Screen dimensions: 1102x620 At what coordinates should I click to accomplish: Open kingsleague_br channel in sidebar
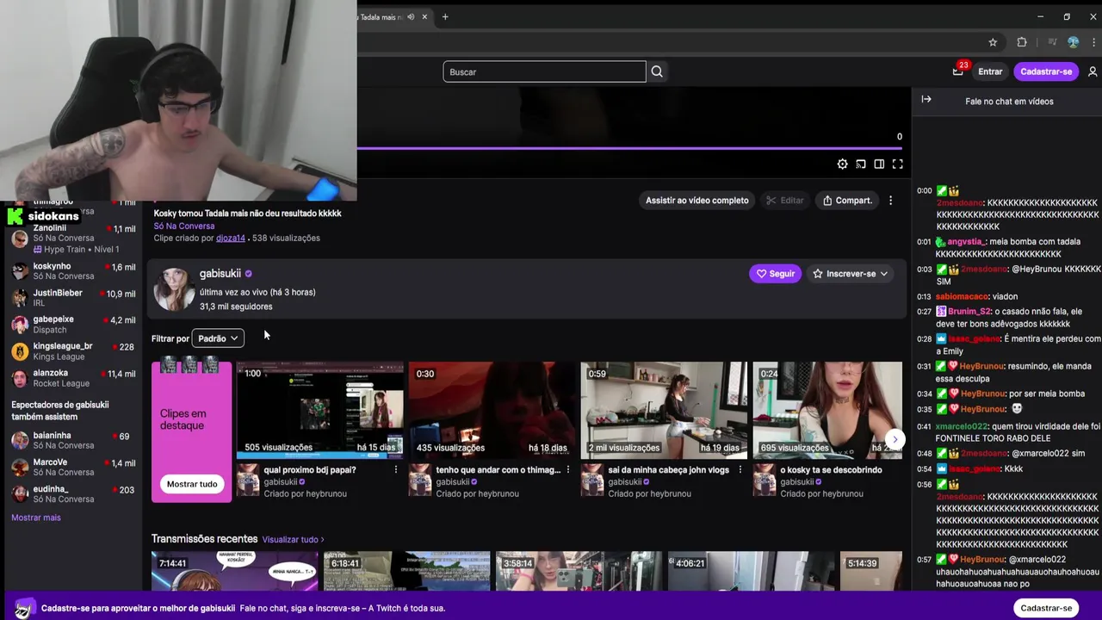[73, 350]
